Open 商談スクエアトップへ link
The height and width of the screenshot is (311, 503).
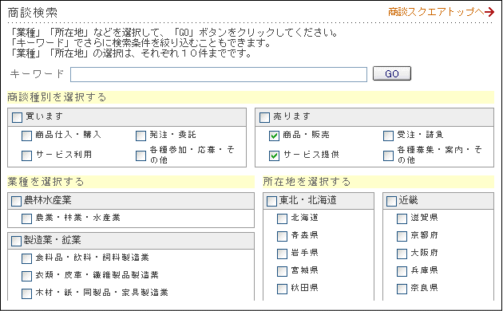441,12
